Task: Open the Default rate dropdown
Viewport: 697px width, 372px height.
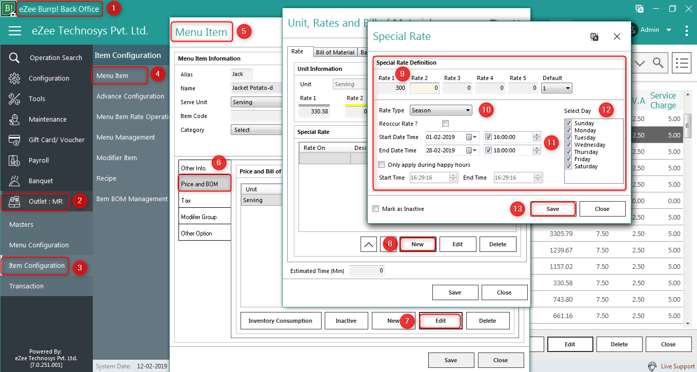Action: tap(557, 88)
